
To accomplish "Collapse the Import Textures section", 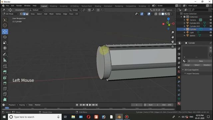I will click(x=185, y=73).
